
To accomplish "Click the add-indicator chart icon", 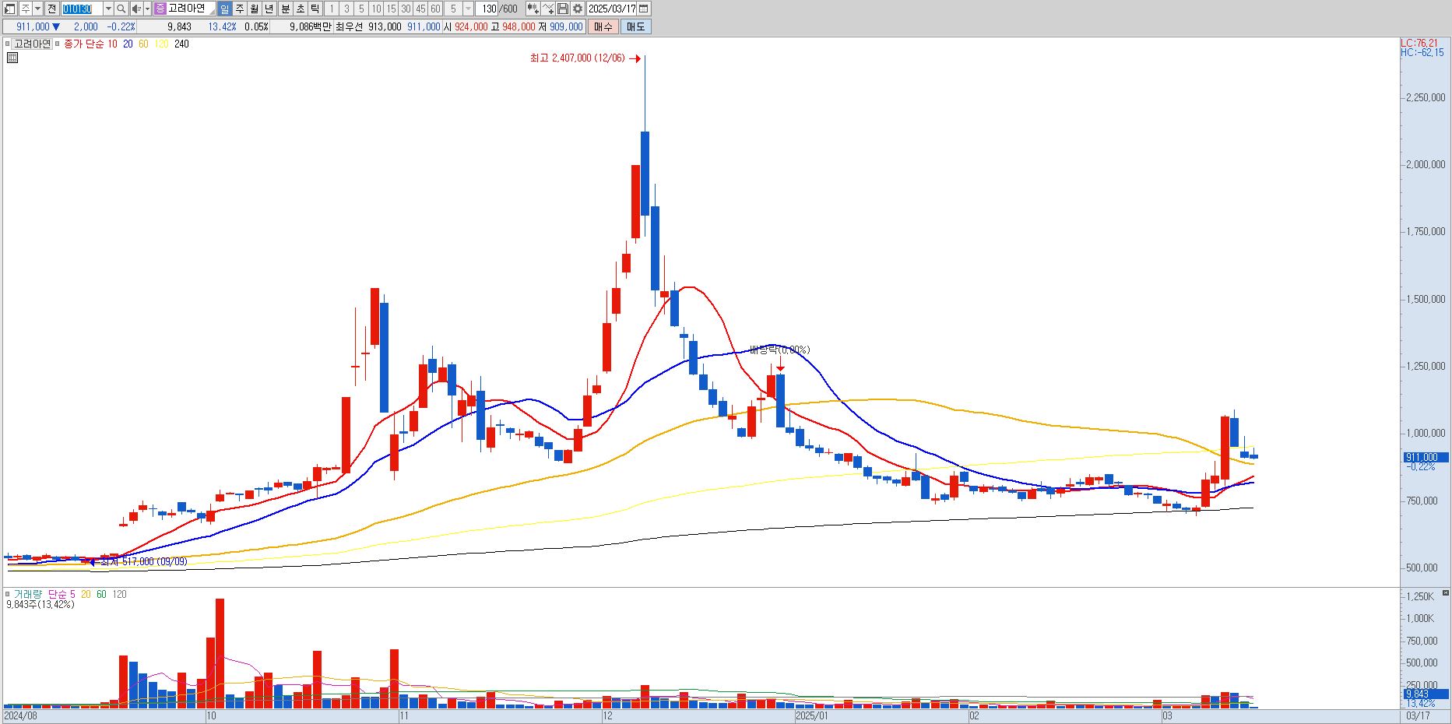I will pyautogui.click(x=533, y=9).
